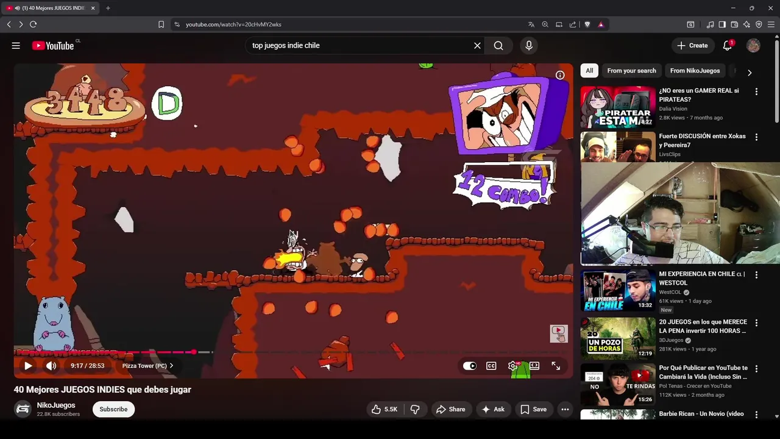Play the paused YouTube video
Viewport: 780px width, 439px height.
(x=28, y=366)
